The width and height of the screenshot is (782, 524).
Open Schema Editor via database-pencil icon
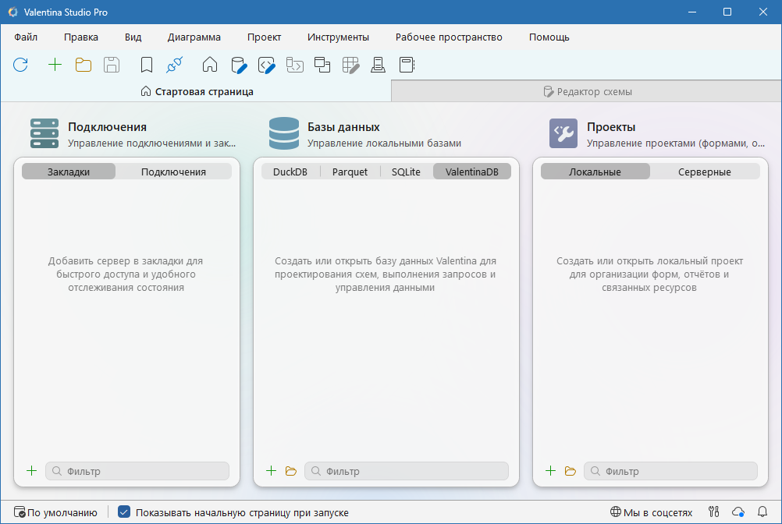239,65
